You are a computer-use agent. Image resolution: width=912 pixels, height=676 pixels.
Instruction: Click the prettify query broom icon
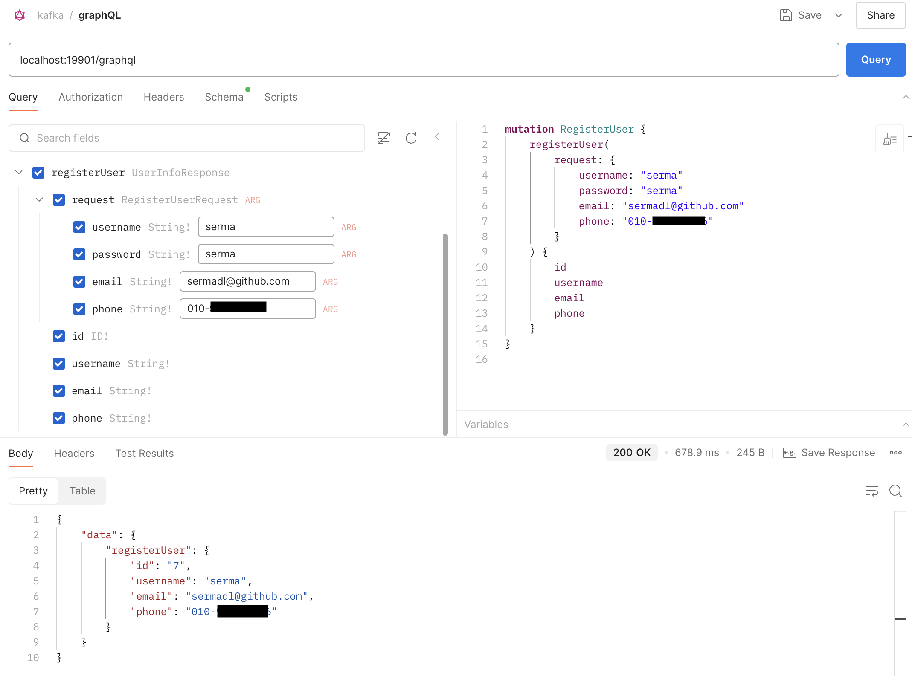coord(889,139)
